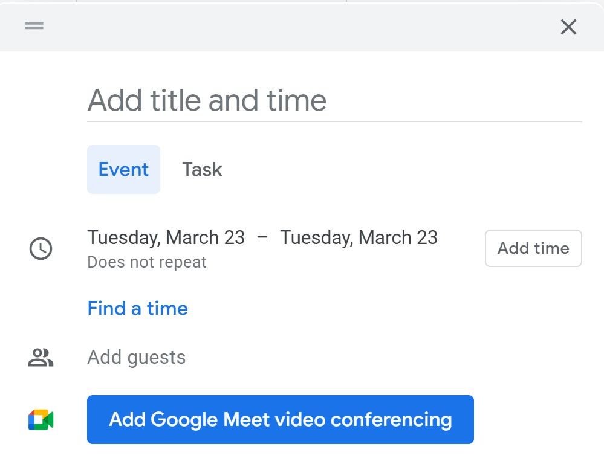Open the Find a time link
Image resolution: width=604 pixels, height=464 pixels.
click(x=137, y=309)
